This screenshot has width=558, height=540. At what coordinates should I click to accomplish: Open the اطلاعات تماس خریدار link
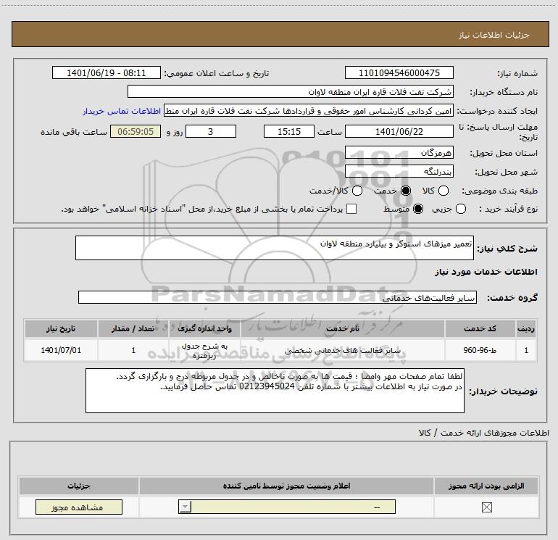[x=122, y=111]
